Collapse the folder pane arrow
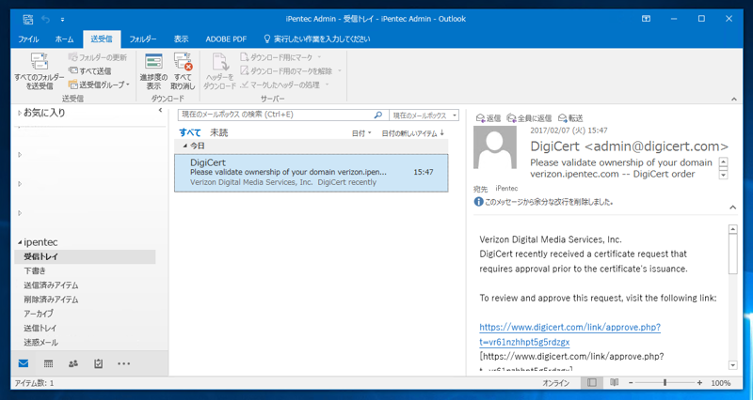The height and width of the screenshot is (400, 753). tap(160, 110)
